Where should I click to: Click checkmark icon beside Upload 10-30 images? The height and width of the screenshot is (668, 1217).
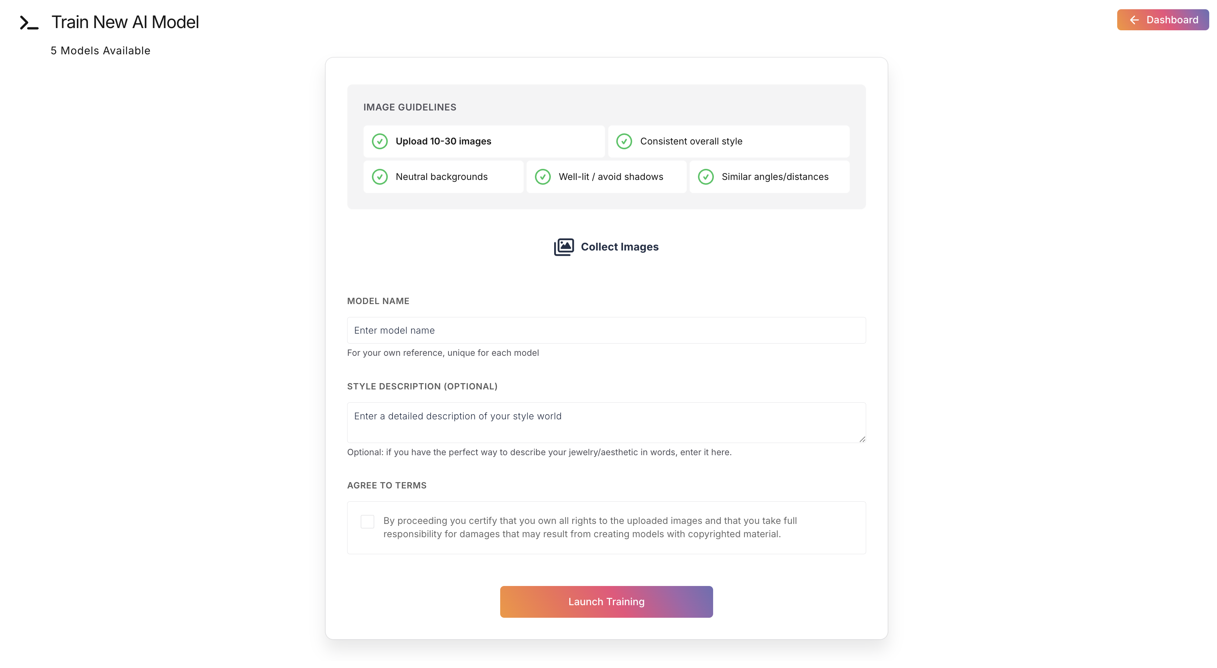(379, 141)
